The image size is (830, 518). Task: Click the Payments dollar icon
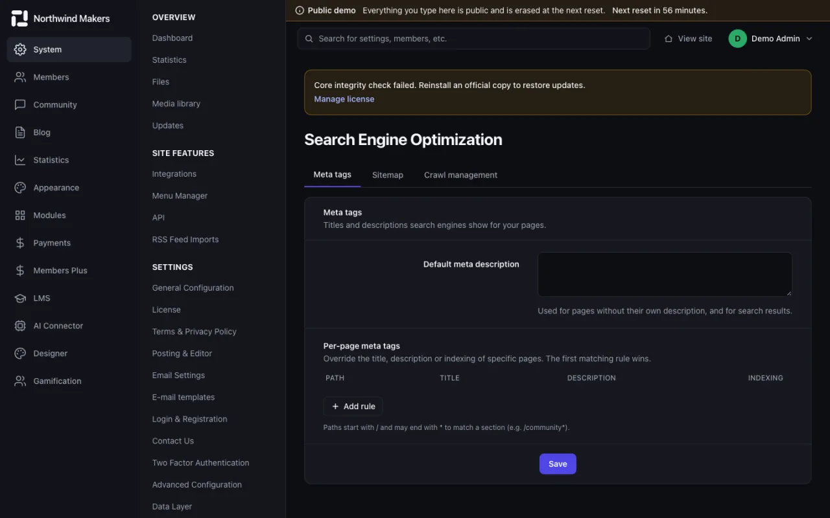[x=20, y=243]
